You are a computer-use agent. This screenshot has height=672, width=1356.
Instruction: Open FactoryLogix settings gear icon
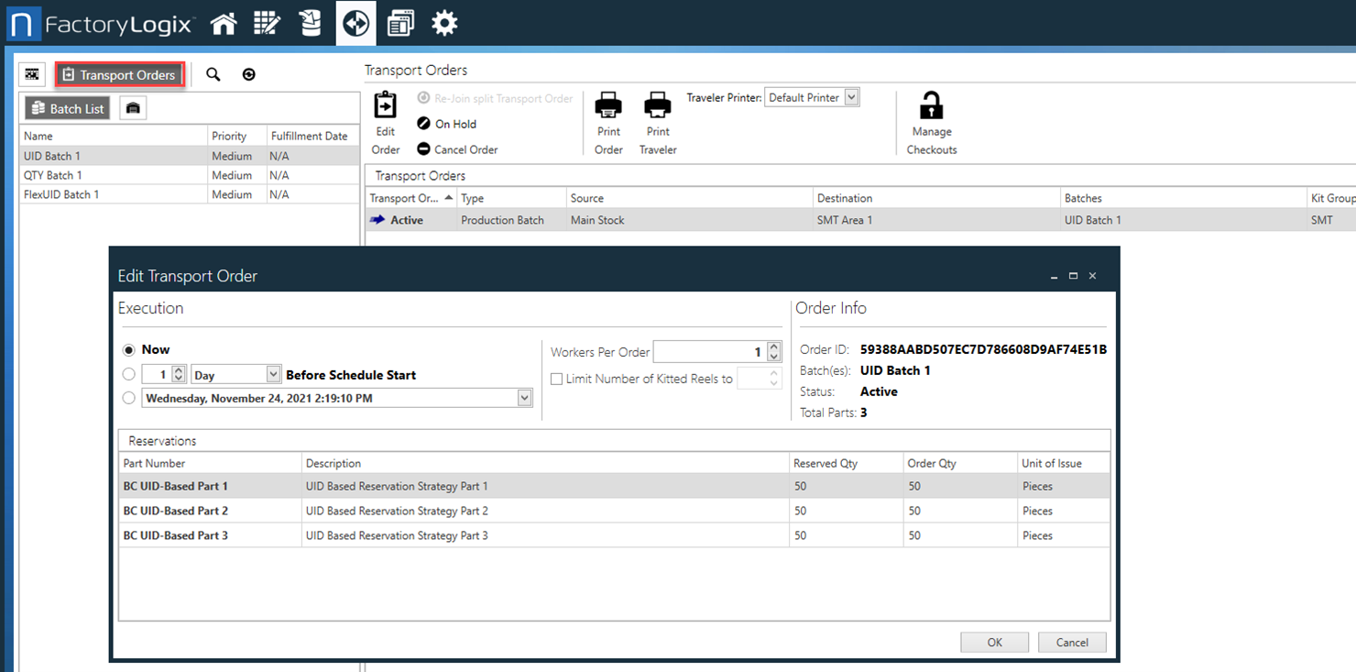[x=444, y=23]
